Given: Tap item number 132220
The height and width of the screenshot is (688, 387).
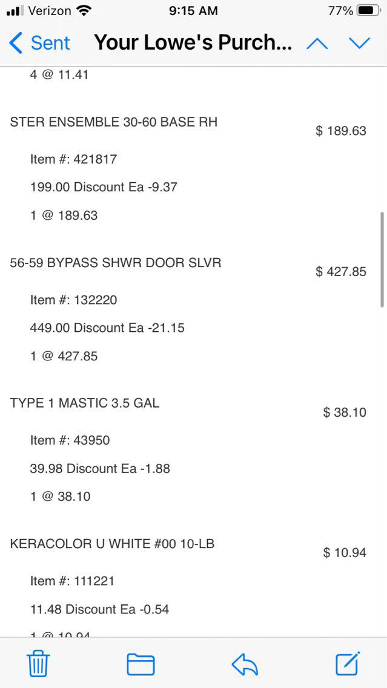Looking at the screenshot, I should (x=73, y=300).
